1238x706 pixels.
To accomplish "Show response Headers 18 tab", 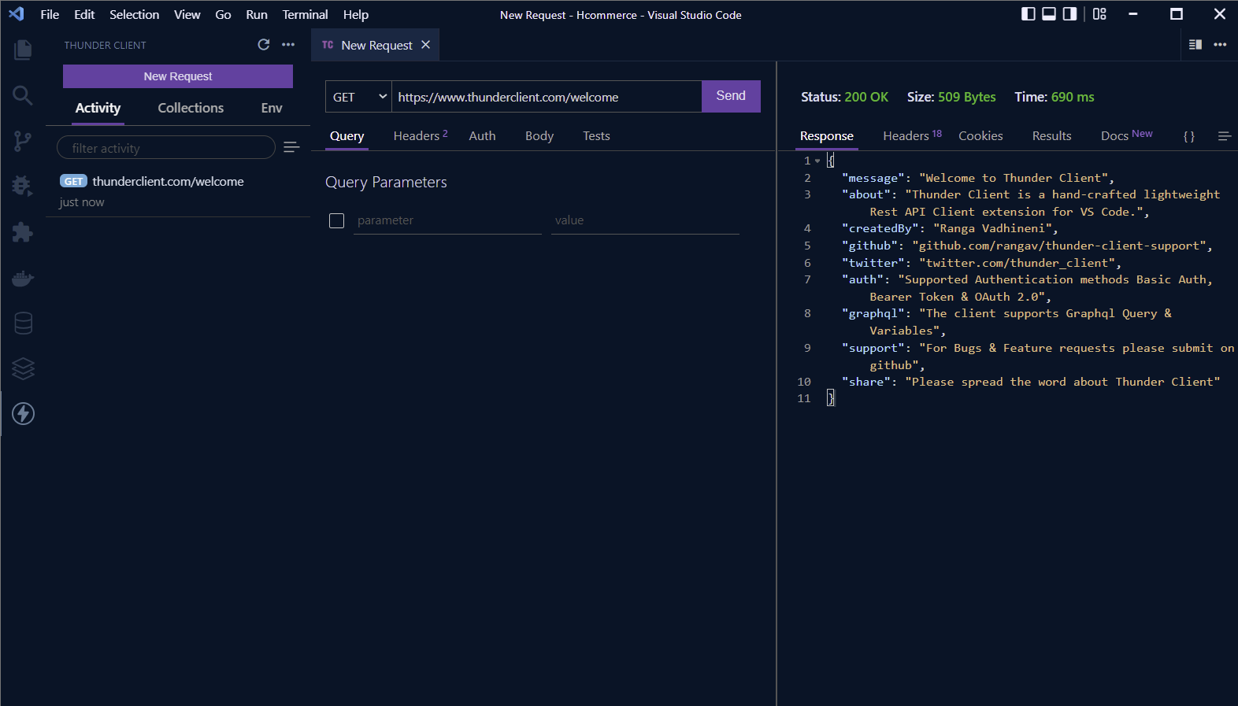I will coord(912,136).
